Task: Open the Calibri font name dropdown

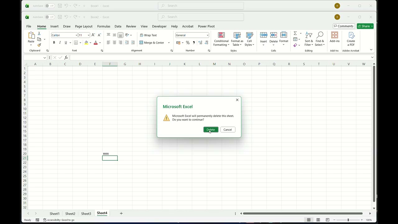Action: [76, 35]
